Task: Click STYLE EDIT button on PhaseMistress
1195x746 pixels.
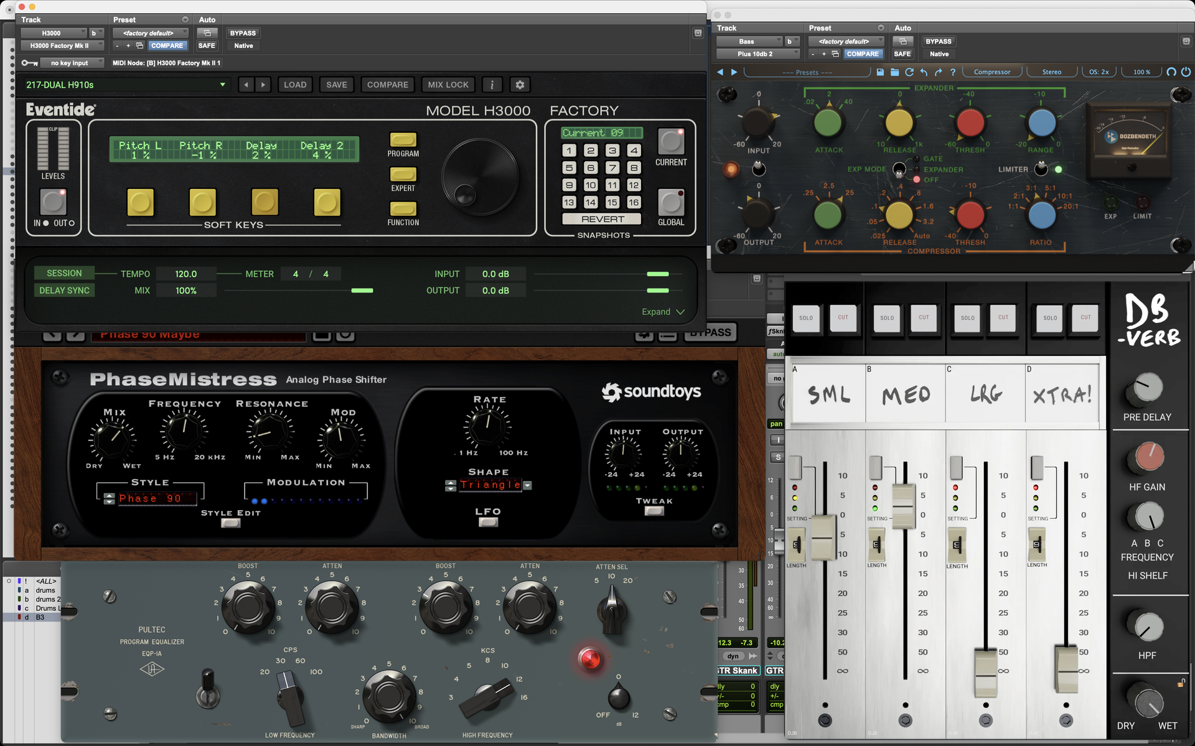Action: point(231,523)
